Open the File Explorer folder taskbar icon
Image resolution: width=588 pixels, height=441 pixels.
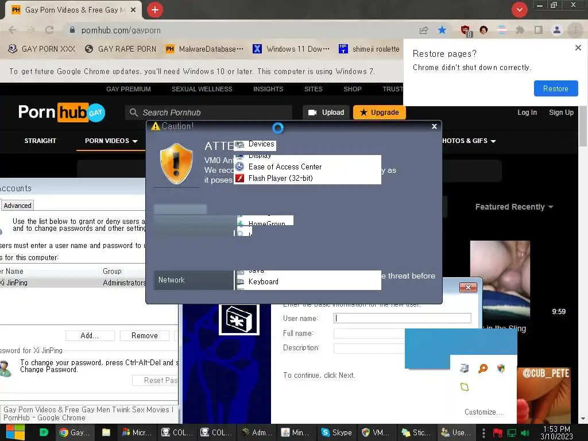[106, 432]
